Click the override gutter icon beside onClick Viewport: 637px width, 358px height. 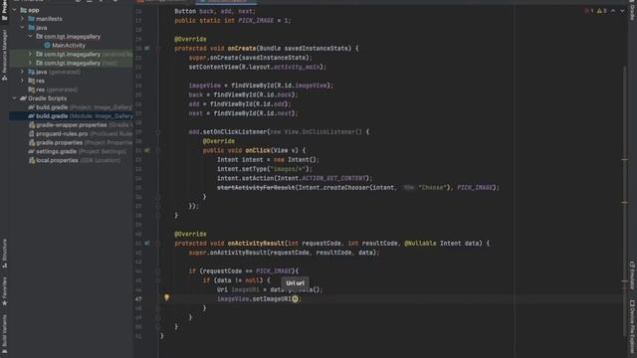147,150
